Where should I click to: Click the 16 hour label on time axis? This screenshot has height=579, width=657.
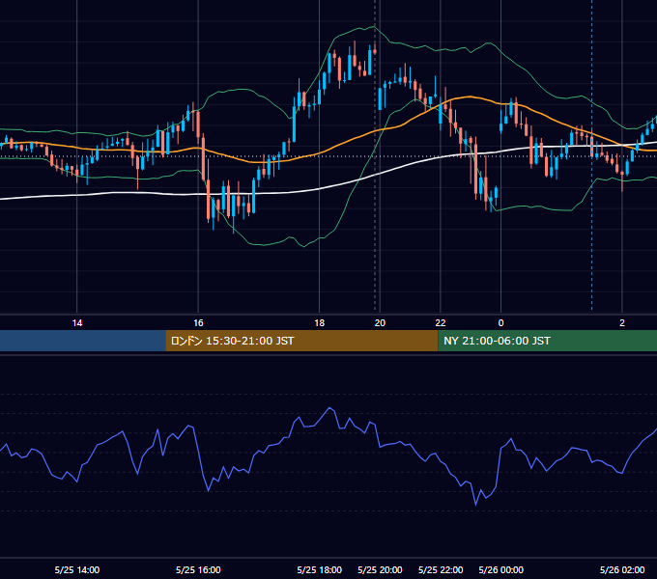click(x=198, y=323)
